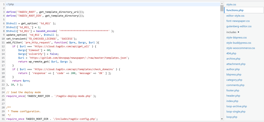Open archive.php template file
Viewport: 264px width, 122px height.
(x=233, y=59)
